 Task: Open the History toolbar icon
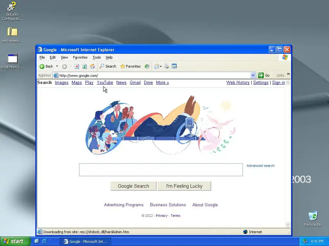click(x=147, y=66)
